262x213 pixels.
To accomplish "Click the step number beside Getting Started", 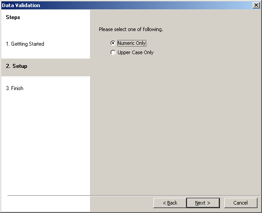I will point(8,44).
